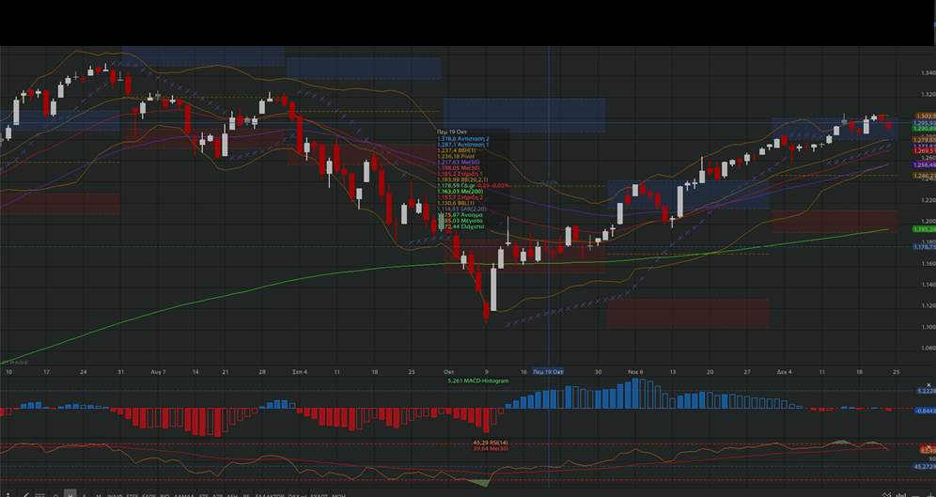936x497 pixels.
Task: Close the MACD-Histogram indicator panel
Action: click(928, 385)
